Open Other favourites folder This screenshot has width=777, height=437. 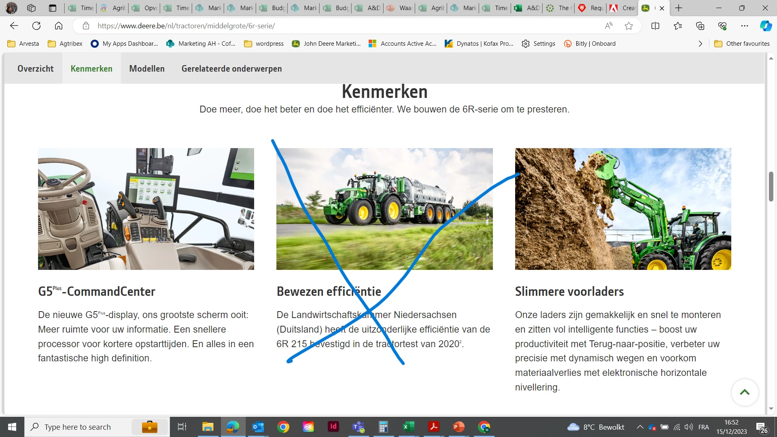tap(742, 44)
